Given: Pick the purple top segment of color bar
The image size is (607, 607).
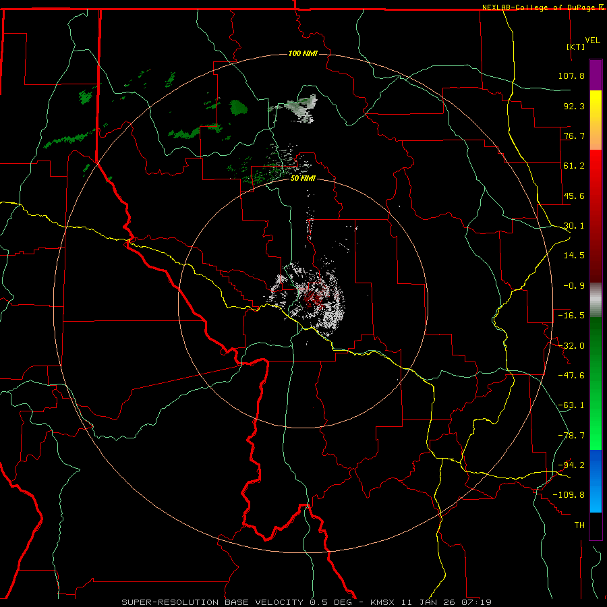Looking at the screenshot, I should point(596,75).
